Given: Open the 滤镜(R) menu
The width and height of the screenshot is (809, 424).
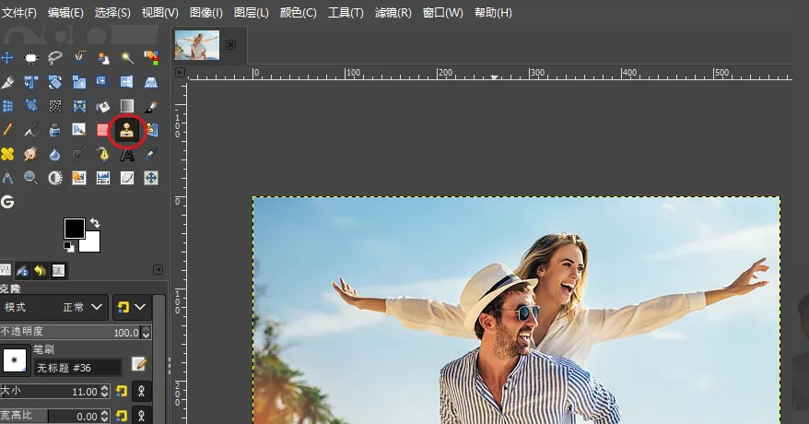Looking at the screenshot, I should click(393, 13).
